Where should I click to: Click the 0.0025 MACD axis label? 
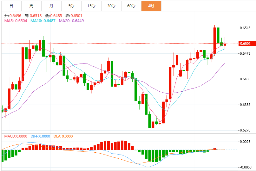click(x=245, y=142)
